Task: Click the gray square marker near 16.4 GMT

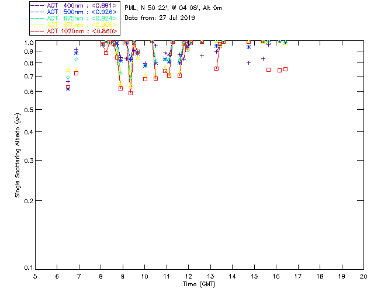Action: coord(285,69)
